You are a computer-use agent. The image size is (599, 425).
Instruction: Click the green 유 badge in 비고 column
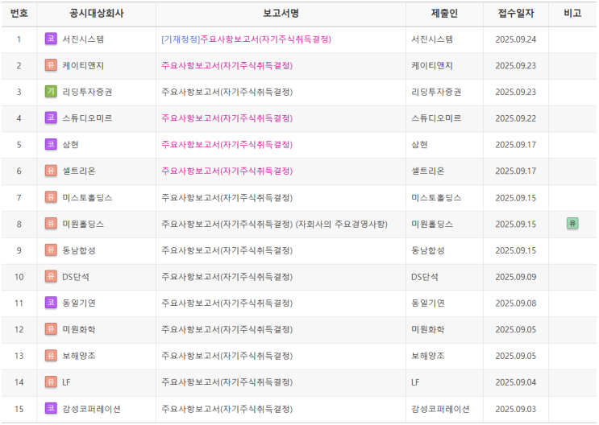pyautogui.click(x=572, y=224)
